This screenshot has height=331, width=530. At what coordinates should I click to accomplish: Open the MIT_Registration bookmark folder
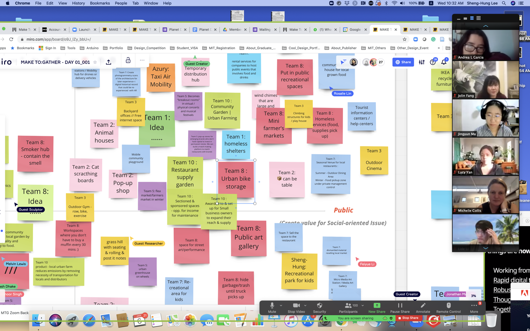218,48
